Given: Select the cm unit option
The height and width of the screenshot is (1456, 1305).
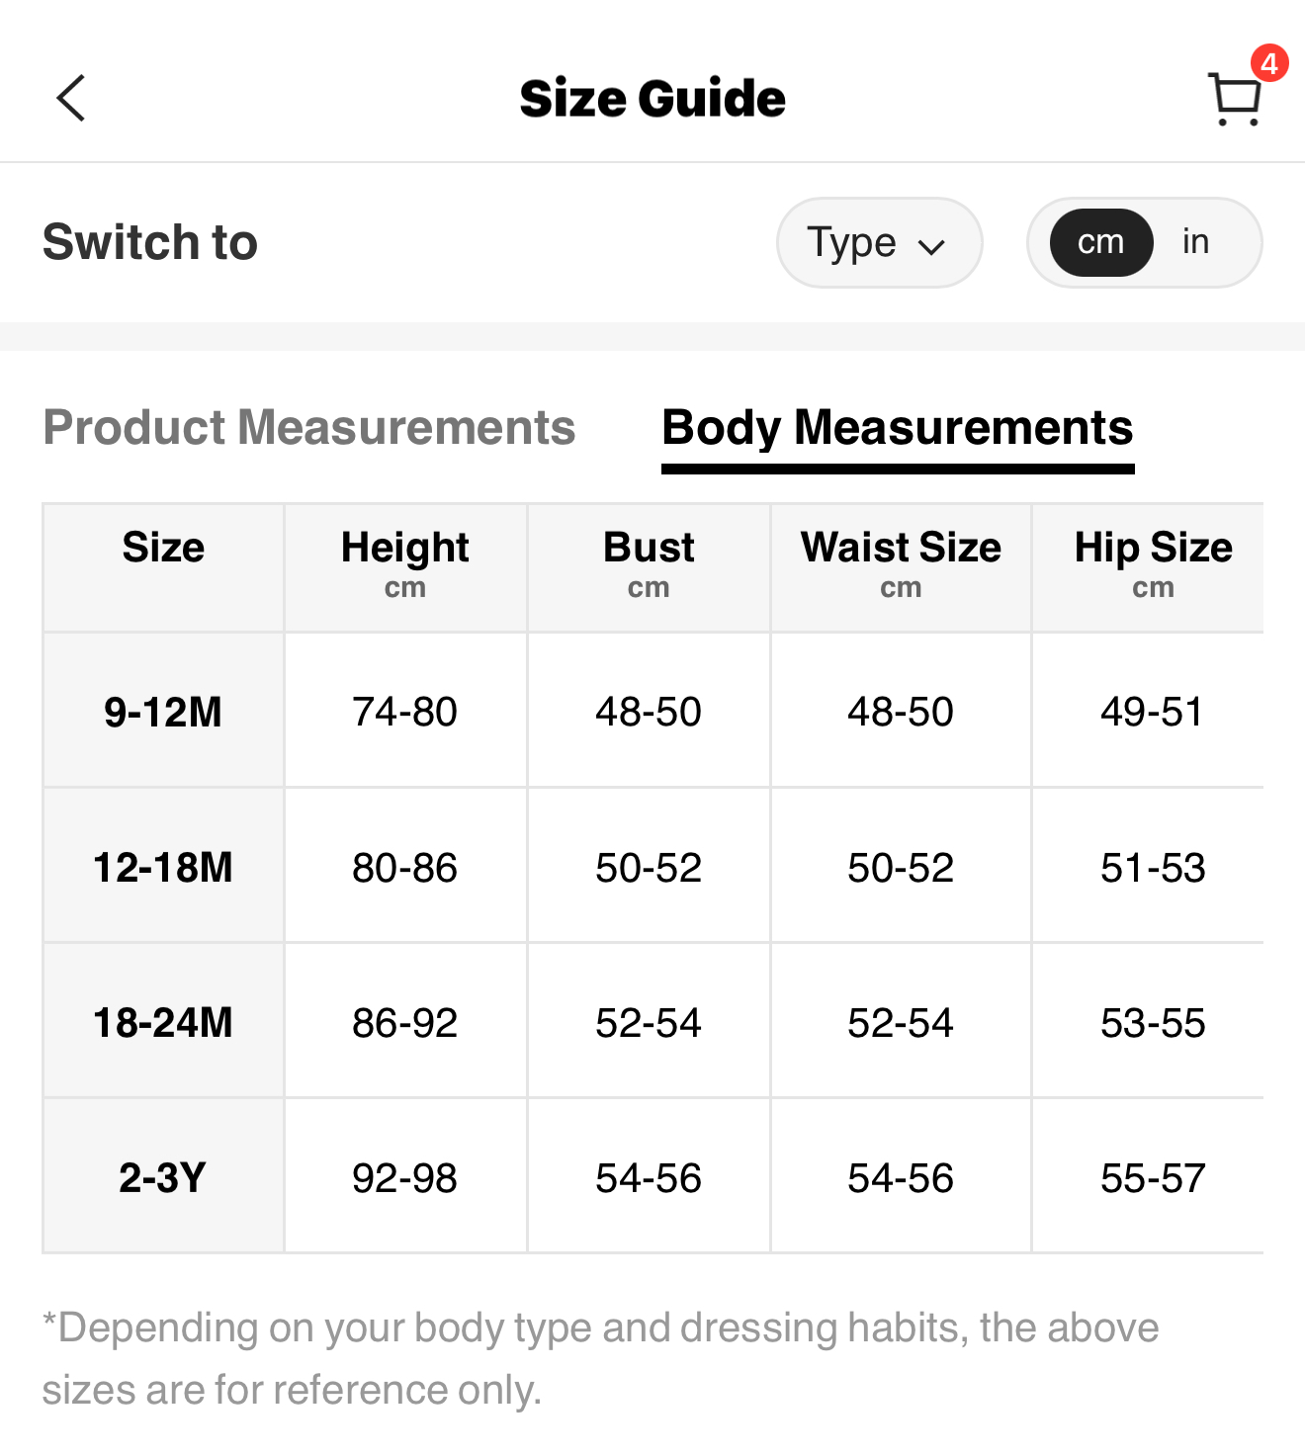Looking at the screenshot, I should click(1100, 242).
